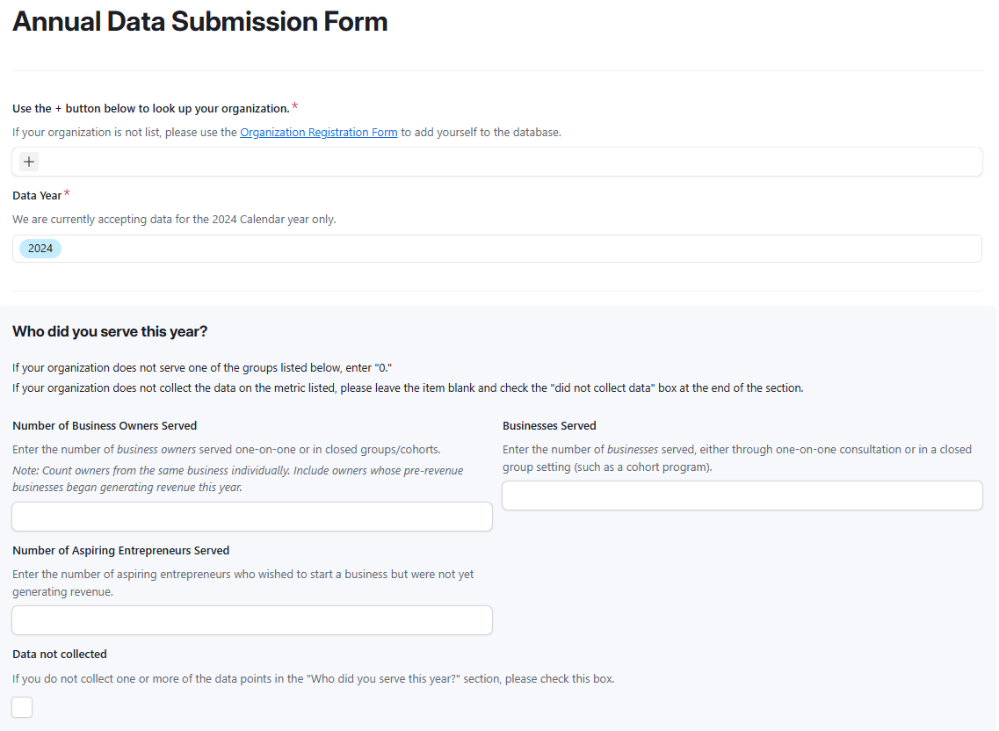Click the Businesses Served label

tap(549, 426)
